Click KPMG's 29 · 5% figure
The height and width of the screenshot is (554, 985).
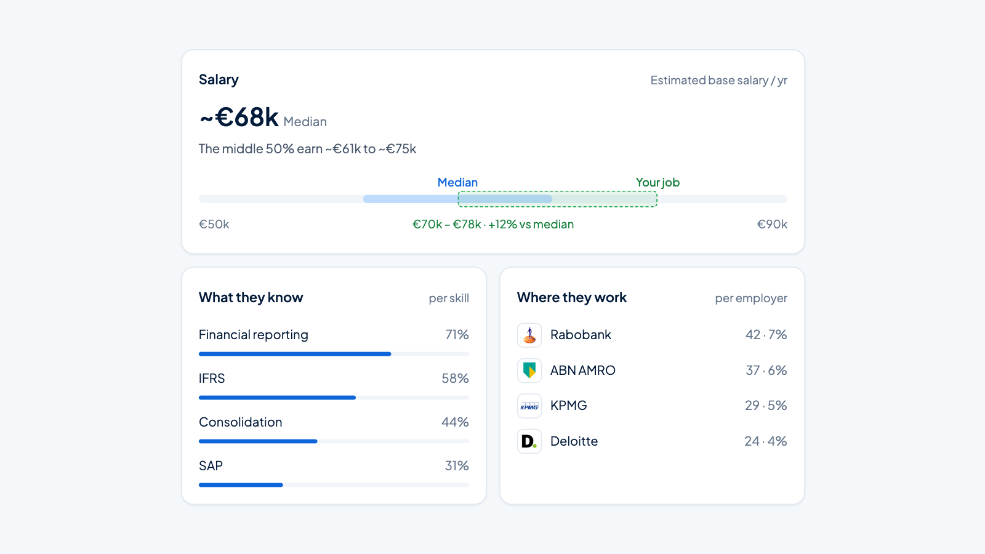[766, 406]
